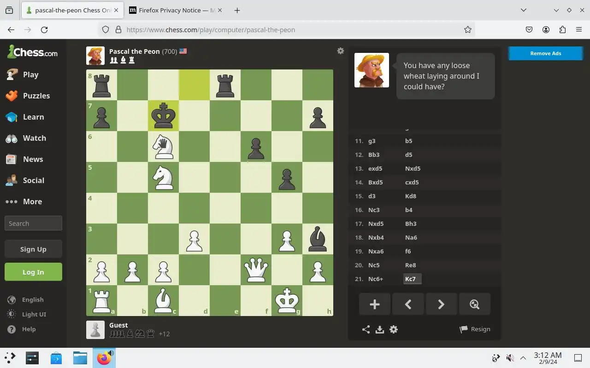Screen dimensions: 590x368
Task: Select move 11 g3 in move list
Action: (x=372, y=141)
